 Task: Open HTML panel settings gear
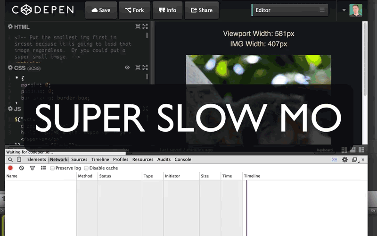(x=10, y=27)
